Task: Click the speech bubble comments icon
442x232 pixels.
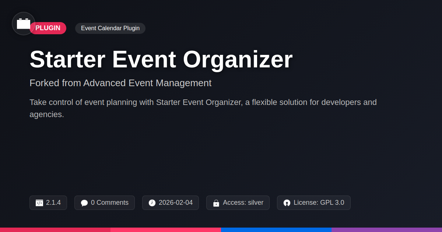Action: pyautogui.click(x=84, y=203)
